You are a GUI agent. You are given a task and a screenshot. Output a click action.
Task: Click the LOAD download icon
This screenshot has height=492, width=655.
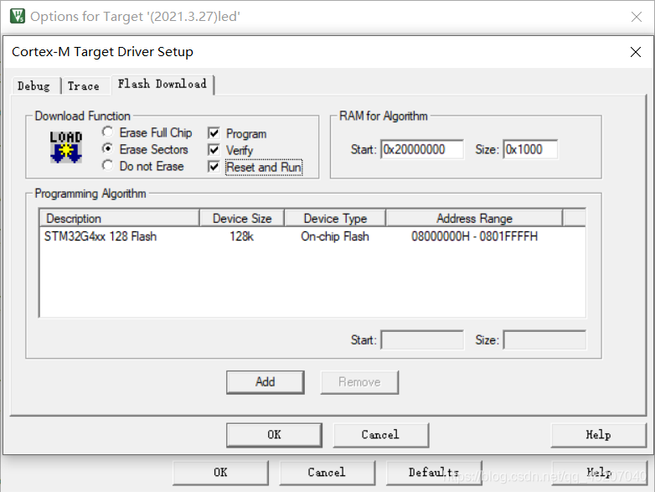click(x=66, y=147)
